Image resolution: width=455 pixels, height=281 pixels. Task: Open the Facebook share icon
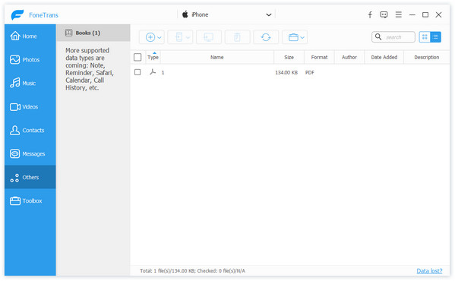click(x=370, y=14)
